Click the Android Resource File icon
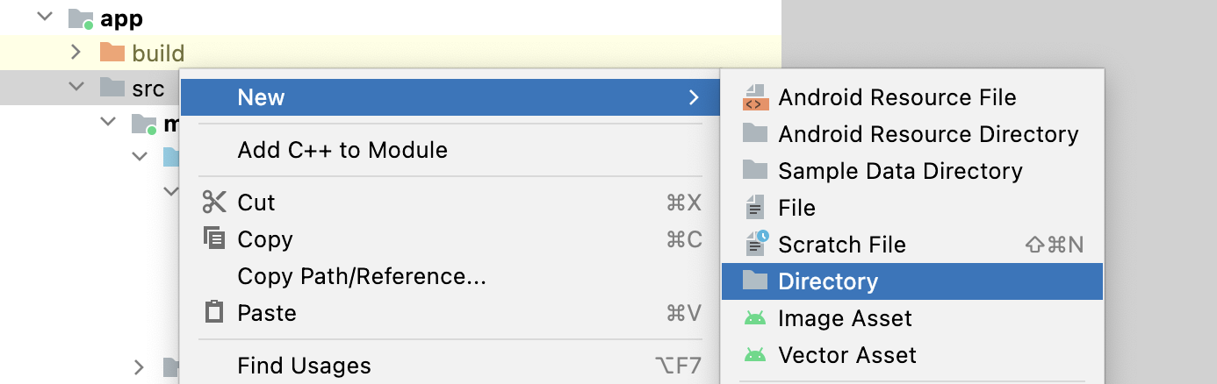The image size is (1217, 384). tap(755, 97)
